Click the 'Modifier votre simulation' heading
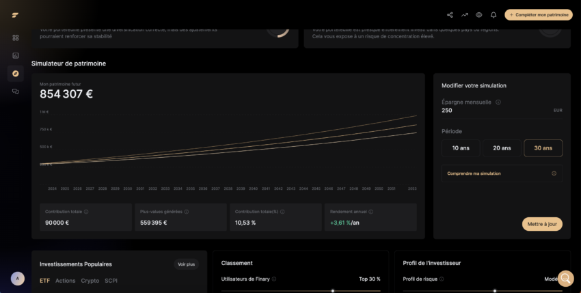This screenshot has height=293, width=581. (x=474, y=85)
